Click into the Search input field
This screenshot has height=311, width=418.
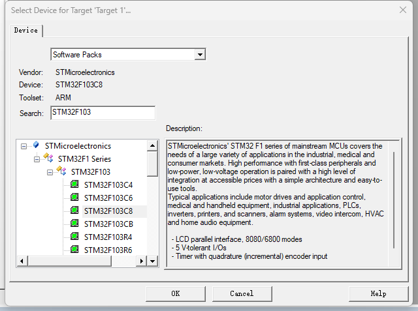103,113
